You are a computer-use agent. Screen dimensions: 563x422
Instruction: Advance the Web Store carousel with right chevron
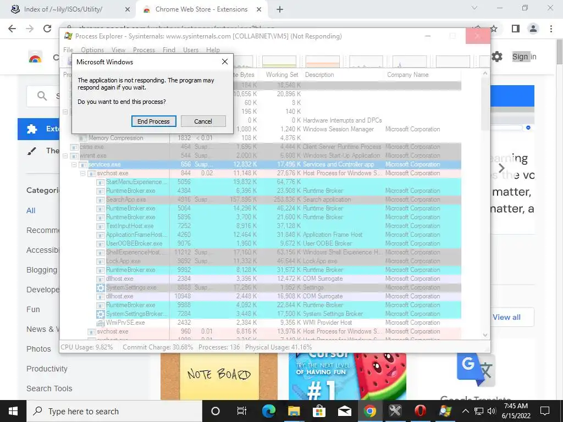click(x=501, y=168)
